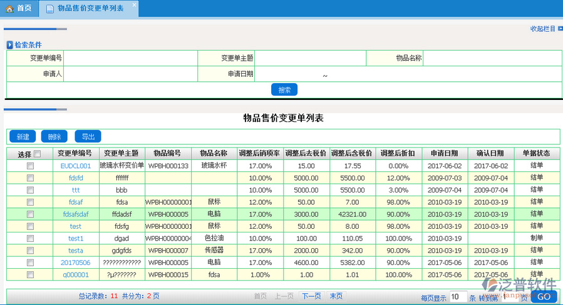Close the 物品售价变更单列表 tab
Image resolution: width=563 pixels, height=305 pixels.
pyautogui.click(x=135, y=4)
